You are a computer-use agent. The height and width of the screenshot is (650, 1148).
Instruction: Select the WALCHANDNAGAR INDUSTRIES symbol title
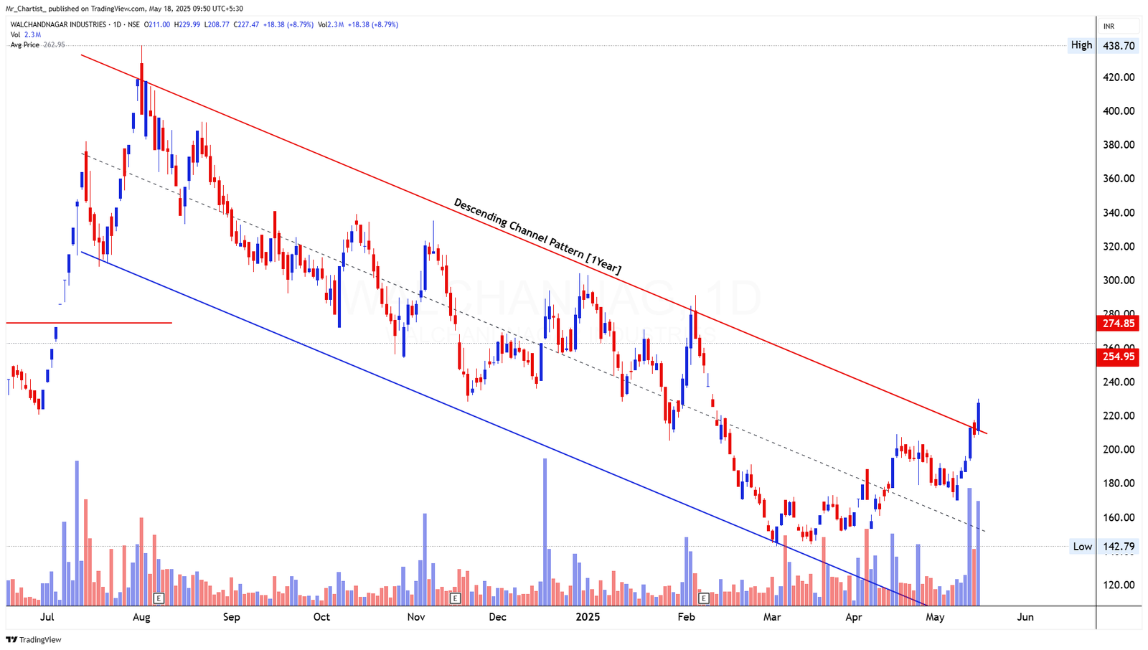tap(59, 24)
